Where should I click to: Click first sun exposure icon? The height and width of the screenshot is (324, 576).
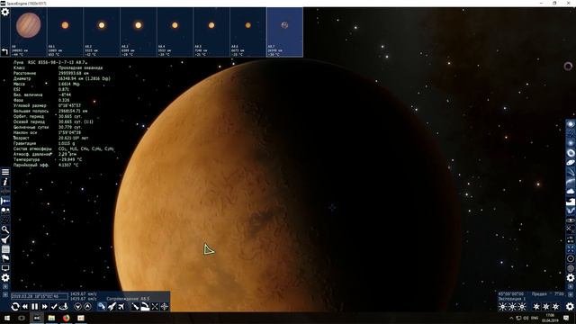click(502, 306)
